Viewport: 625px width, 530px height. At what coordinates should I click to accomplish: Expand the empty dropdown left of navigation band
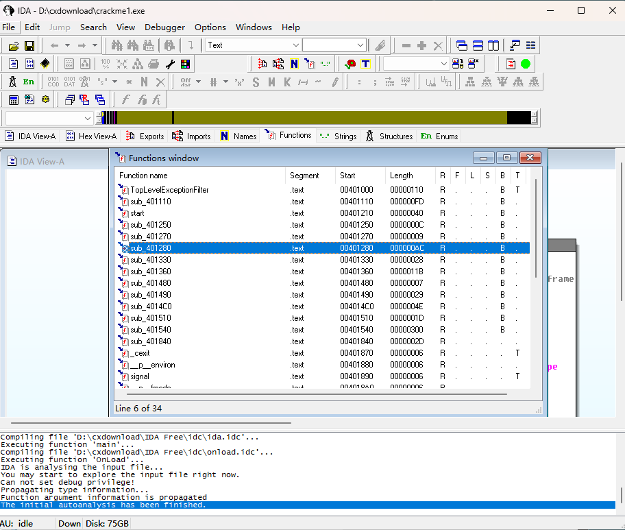point(87,118)
